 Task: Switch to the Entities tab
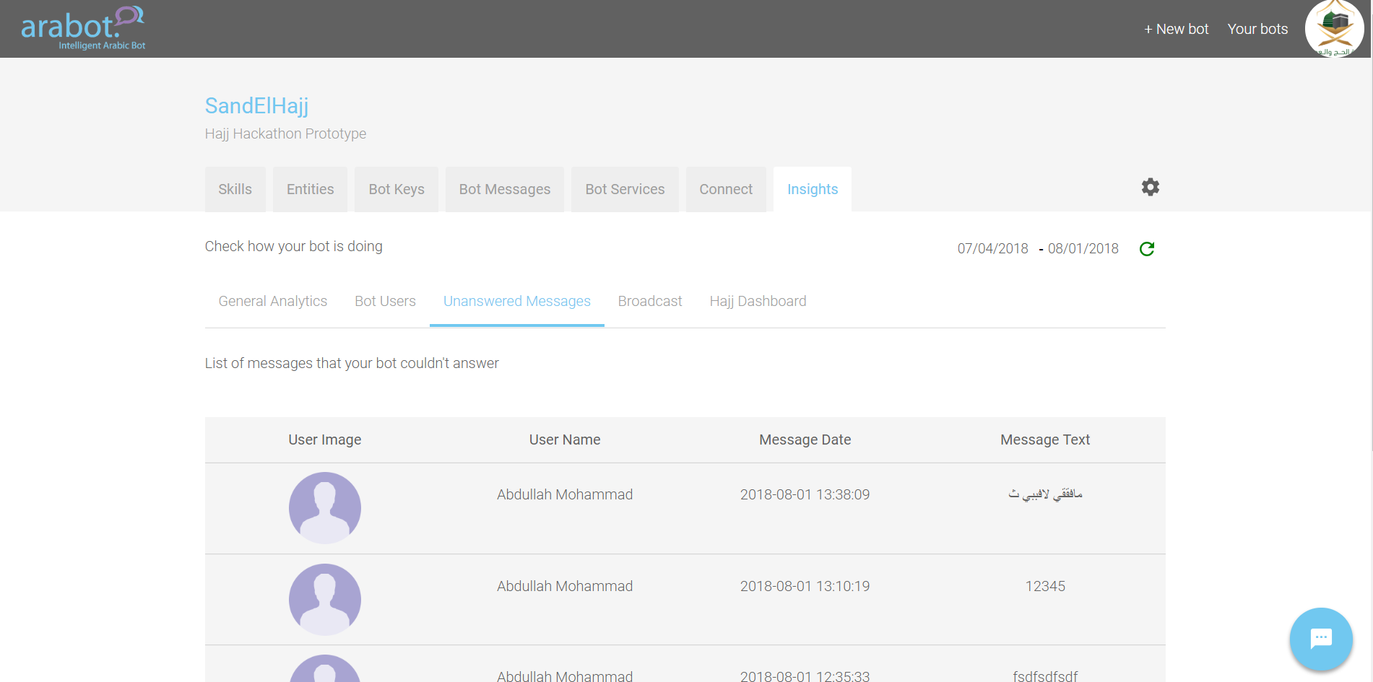311,189
